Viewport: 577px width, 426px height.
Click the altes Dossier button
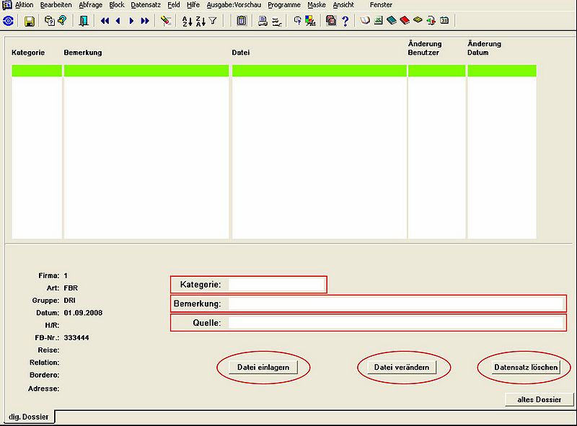pyautogui.click(x=539, y=399)
